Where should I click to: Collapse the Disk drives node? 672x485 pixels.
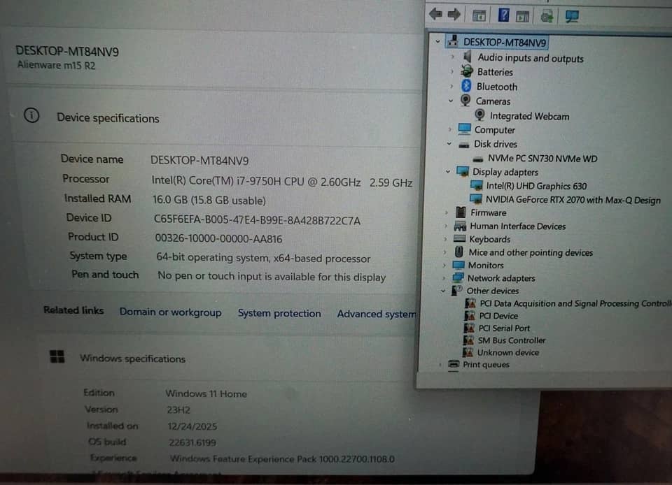click(449, 144)
